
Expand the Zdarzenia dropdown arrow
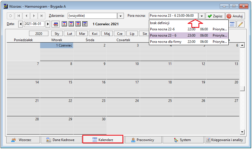[120, 16]
